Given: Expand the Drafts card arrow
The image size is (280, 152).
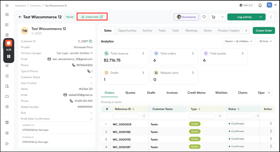Looking at the screenshot, I should (143, 73).
